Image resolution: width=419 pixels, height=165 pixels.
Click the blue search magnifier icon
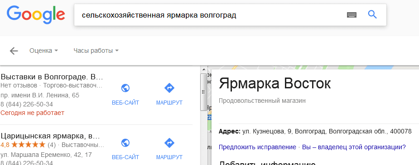point(372,14)
